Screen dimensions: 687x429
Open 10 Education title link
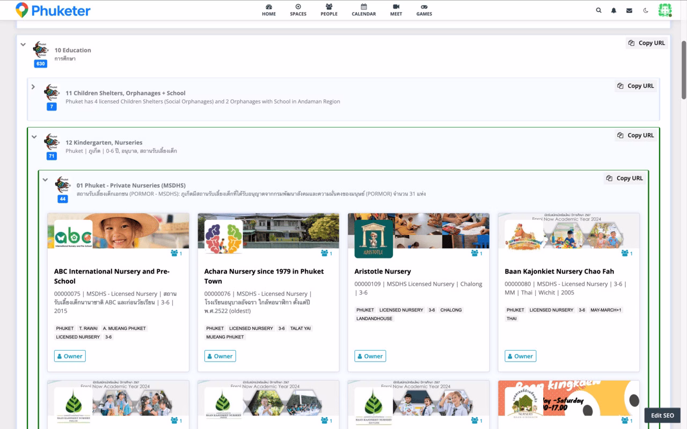click(73, 50)
